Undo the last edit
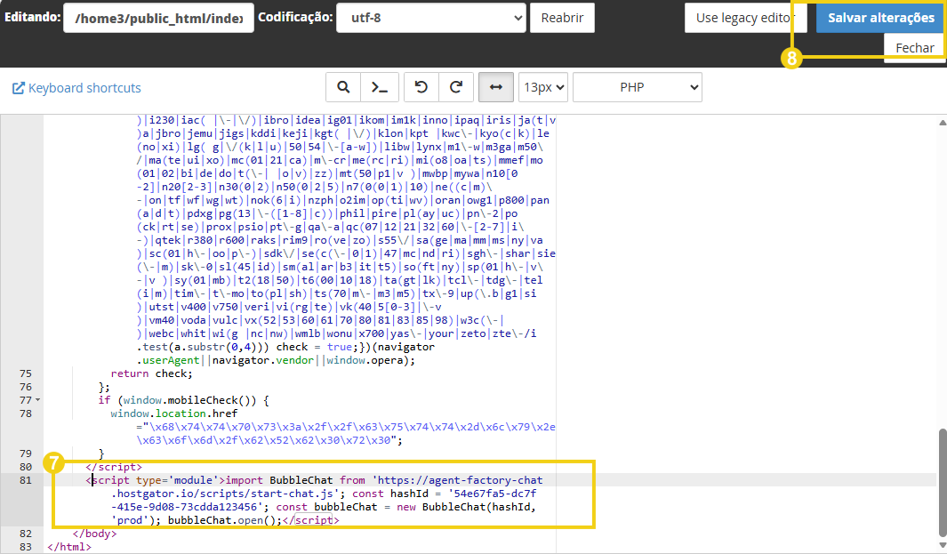Viewport: 947px width, 554px height. coord(421,88)
